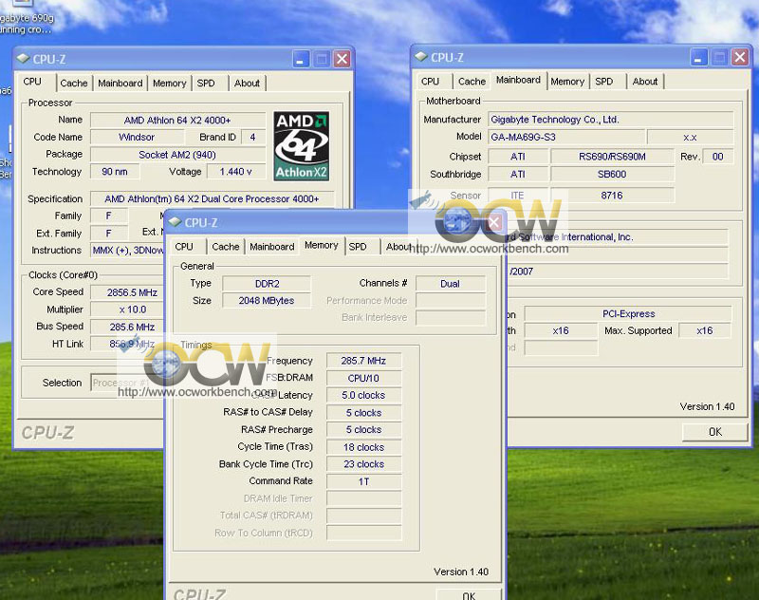
Task: Click the CAS# Latency value "5.0 clocks"
Action: click(363, 395)
